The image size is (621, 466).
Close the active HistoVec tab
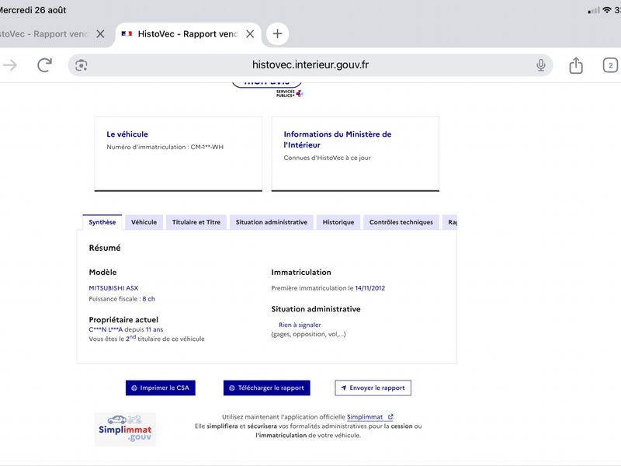coord(250,34)
